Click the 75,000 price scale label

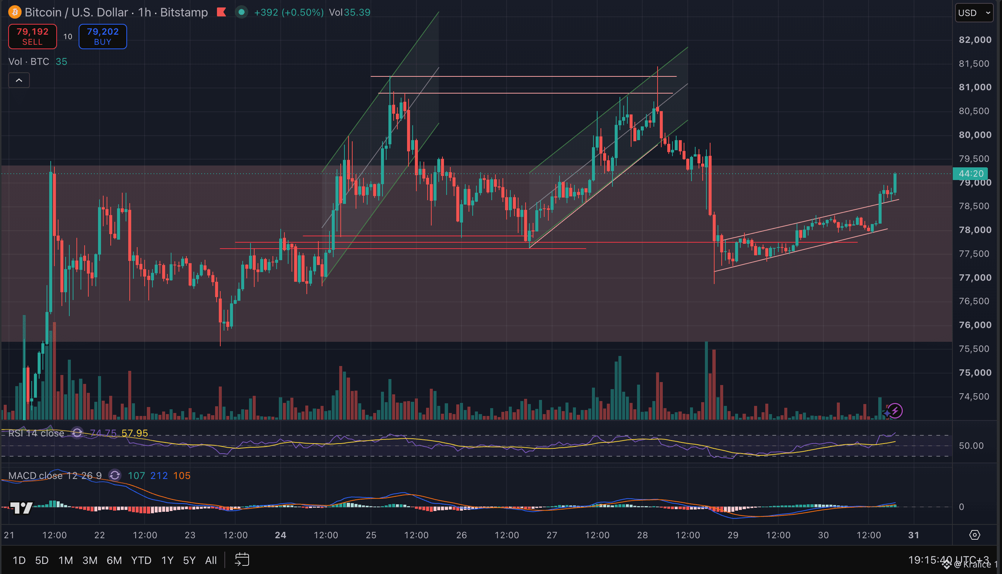pos(975,373)
